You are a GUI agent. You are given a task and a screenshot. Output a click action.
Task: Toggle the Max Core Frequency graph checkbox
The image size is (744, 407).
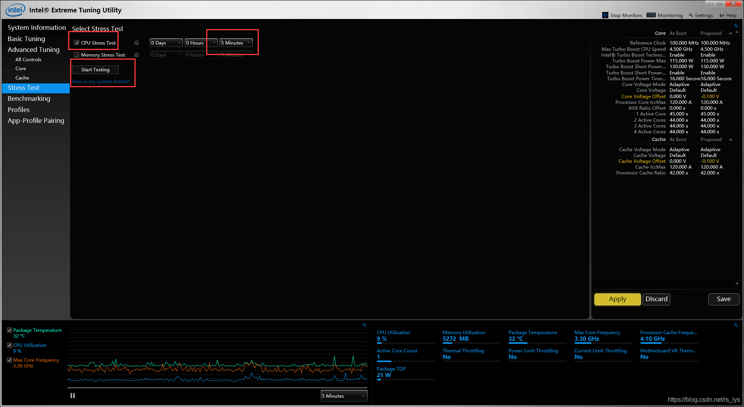click(x=10, y=360)
